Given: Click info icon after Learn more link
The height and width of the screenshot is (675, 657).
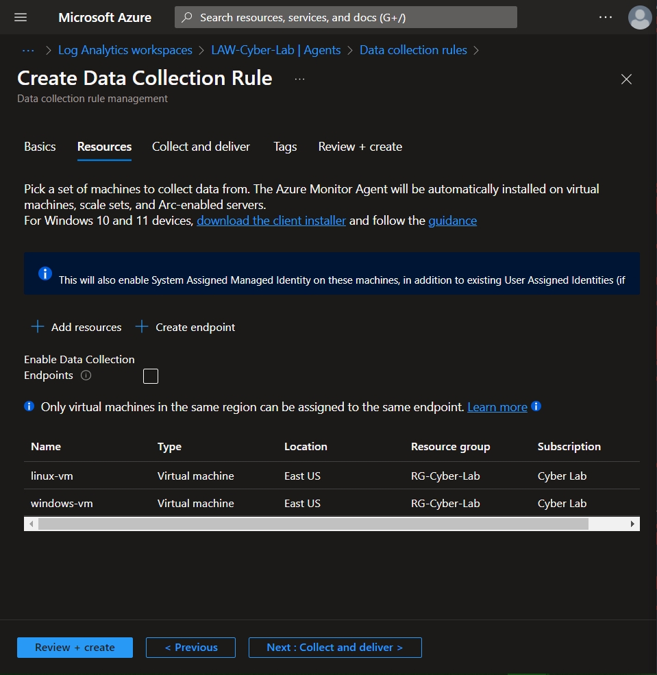Looking at the screenshot, I should (x=536, y=406).
